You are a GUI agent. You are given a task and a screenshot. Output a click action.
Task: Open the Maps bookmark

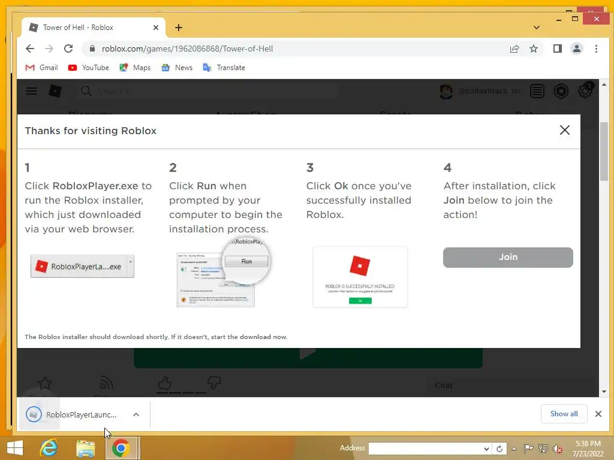point(135,68)
